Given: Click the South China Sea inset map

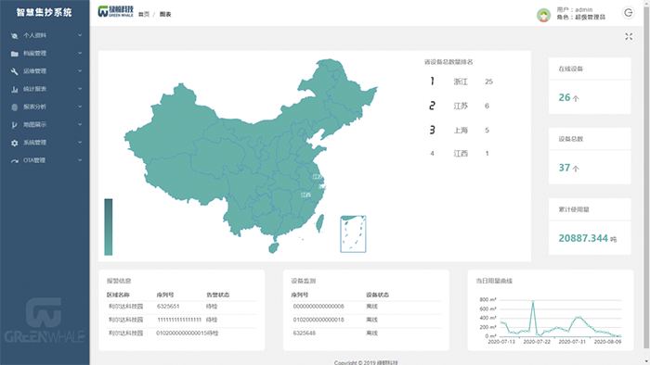Looking at the screenshot, I should pyautogui.click(x=353, y=234).
